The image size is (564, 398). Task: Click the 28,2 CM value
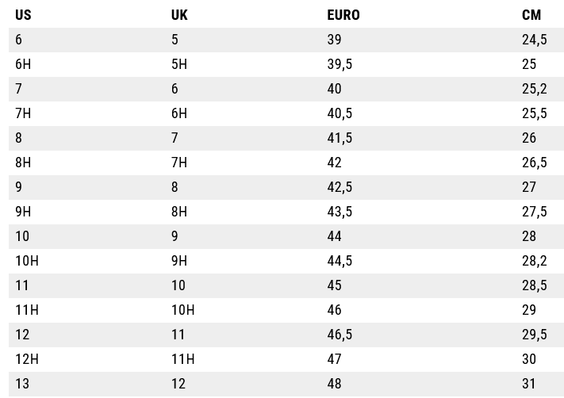point(534,261)
